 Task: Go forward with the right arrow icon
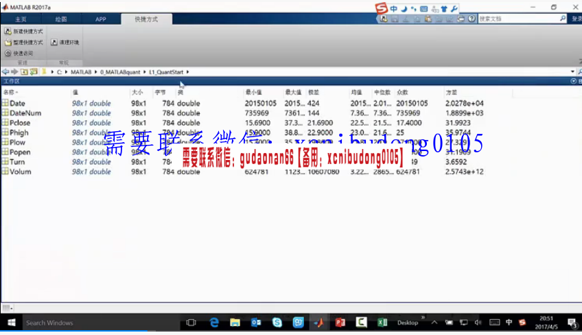click(14, 71)
